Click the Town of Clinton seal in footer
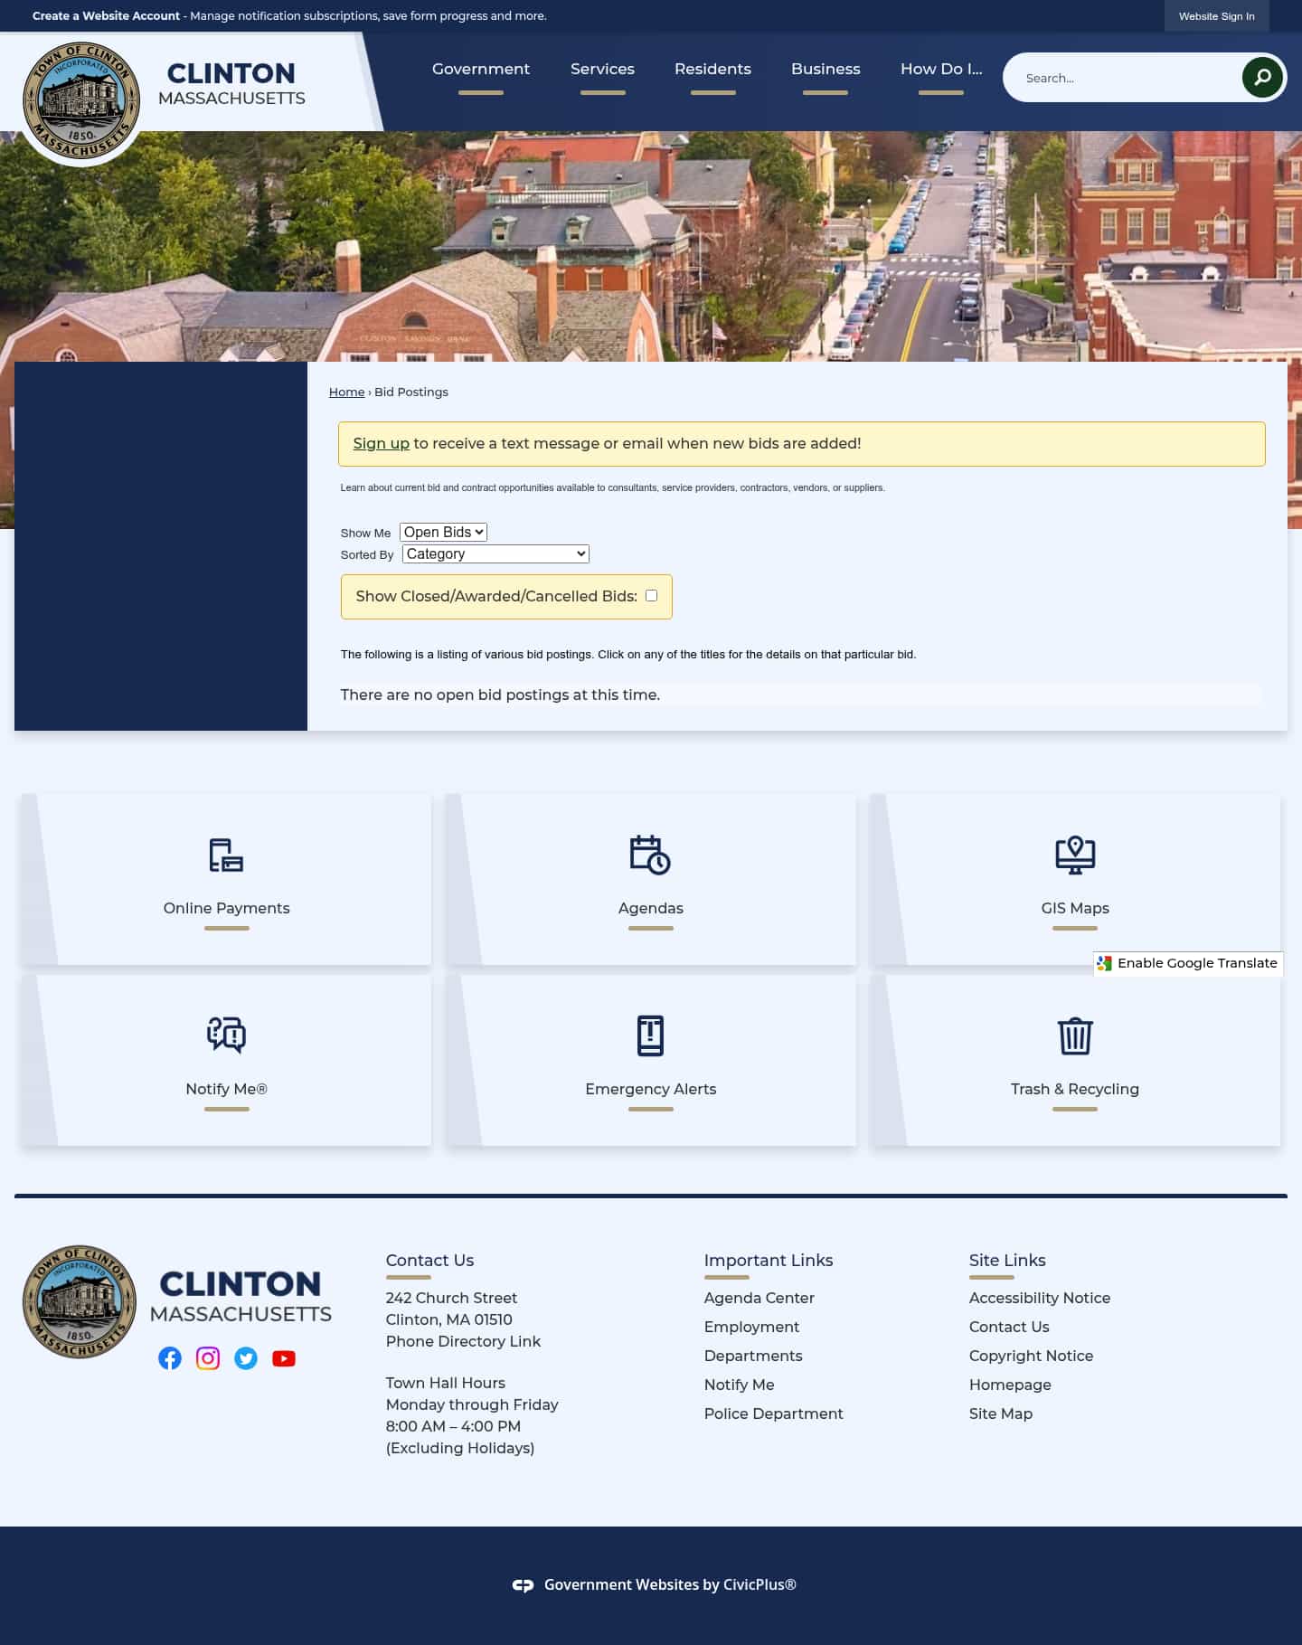The height and width of the screenshot is (1645, 1302). coord(80,1301)
